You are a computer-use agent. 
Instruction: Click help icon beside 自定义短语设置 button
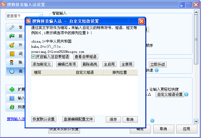186,94
